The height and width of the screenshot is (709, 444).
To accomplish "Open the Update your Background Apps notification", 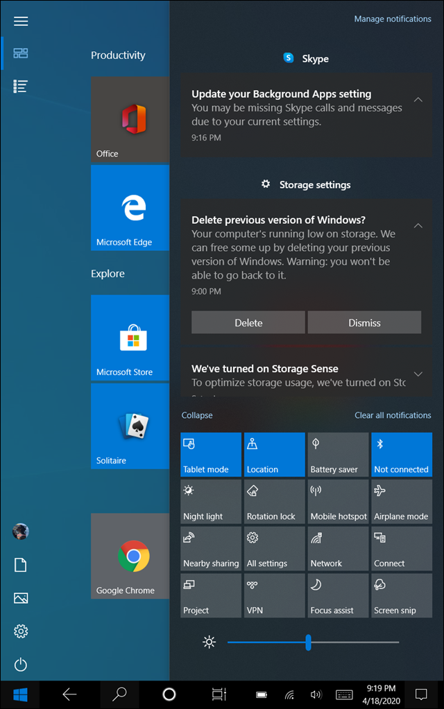I will (307, 115).
